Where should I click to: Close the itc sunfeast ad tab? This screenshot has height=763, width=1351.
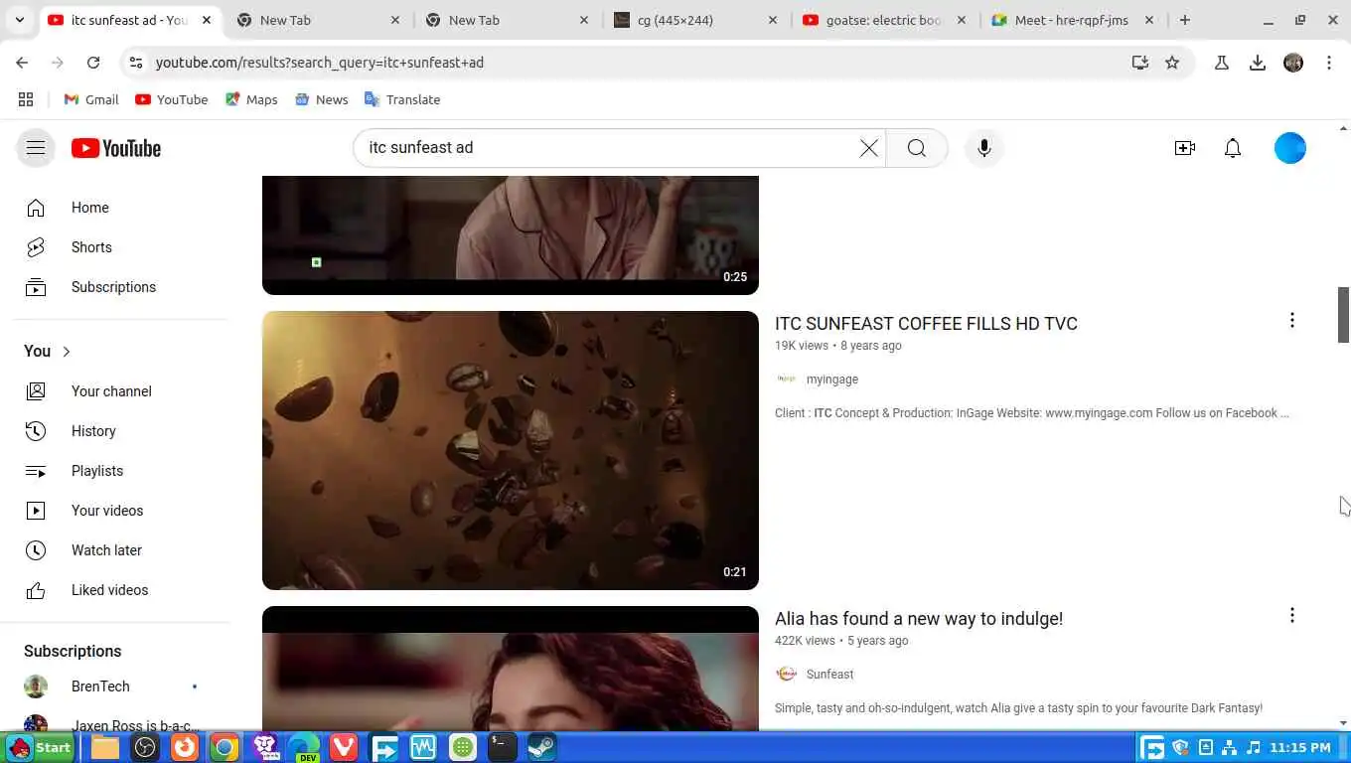(206, 20)
